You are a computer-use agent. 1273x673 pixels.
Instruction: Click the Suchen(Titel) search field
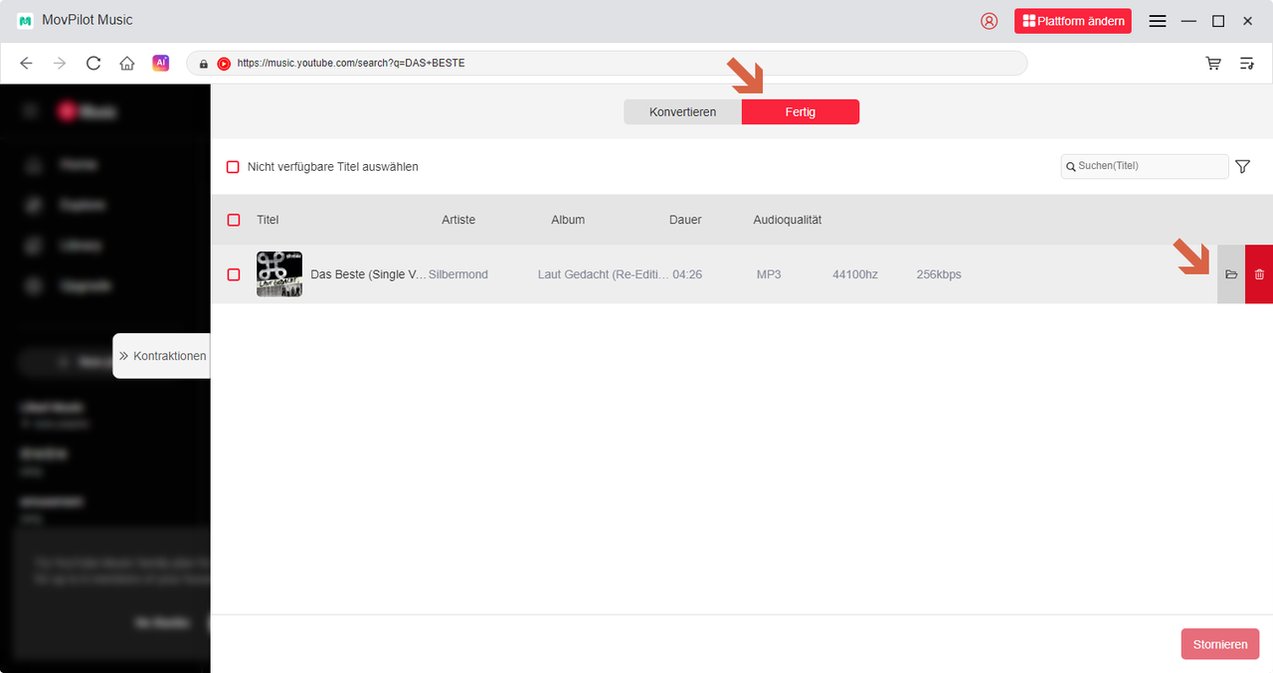[x=1145, y=166]
